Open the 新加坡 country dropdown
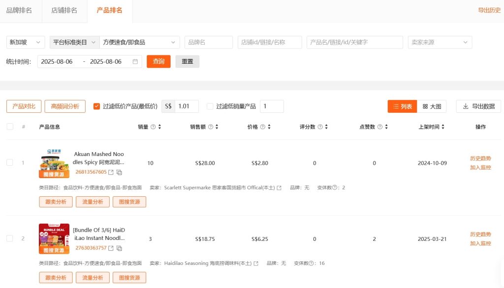504x288 pixels. click(x=25, y=42)
